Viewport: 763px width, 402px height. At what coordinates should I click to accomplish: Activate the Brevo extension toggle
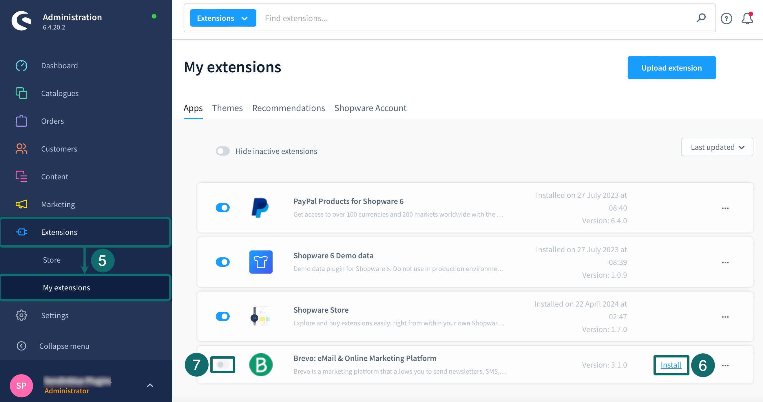pos(223,365)
